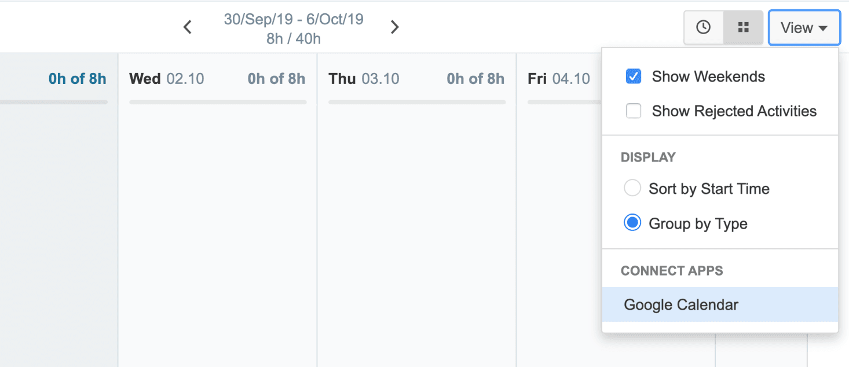Screen dimensions: 849x367
Task: Click the Wed 02.10 day header
Action: coord(167,79)
